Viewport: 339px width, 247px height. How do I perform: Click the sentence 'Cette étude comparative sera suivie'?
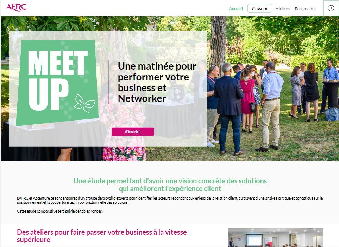pyautogui.click(x=60, y=211)
